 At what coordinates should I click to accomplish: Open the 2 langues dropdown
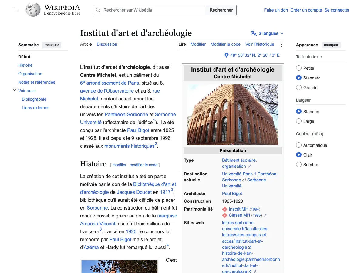(267, 33)
